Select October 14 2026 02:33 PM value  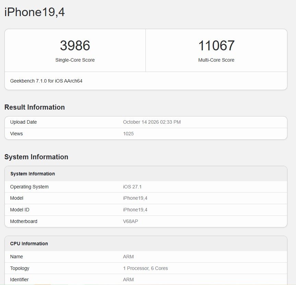coord(152,122)
